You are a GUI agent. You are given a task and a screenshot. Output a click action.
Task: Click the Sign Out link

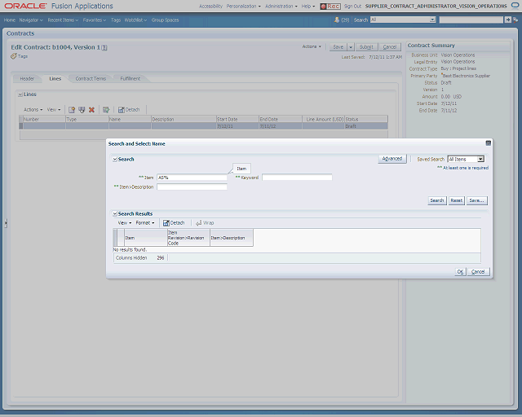pyautogui.click(x=352, y=7)
